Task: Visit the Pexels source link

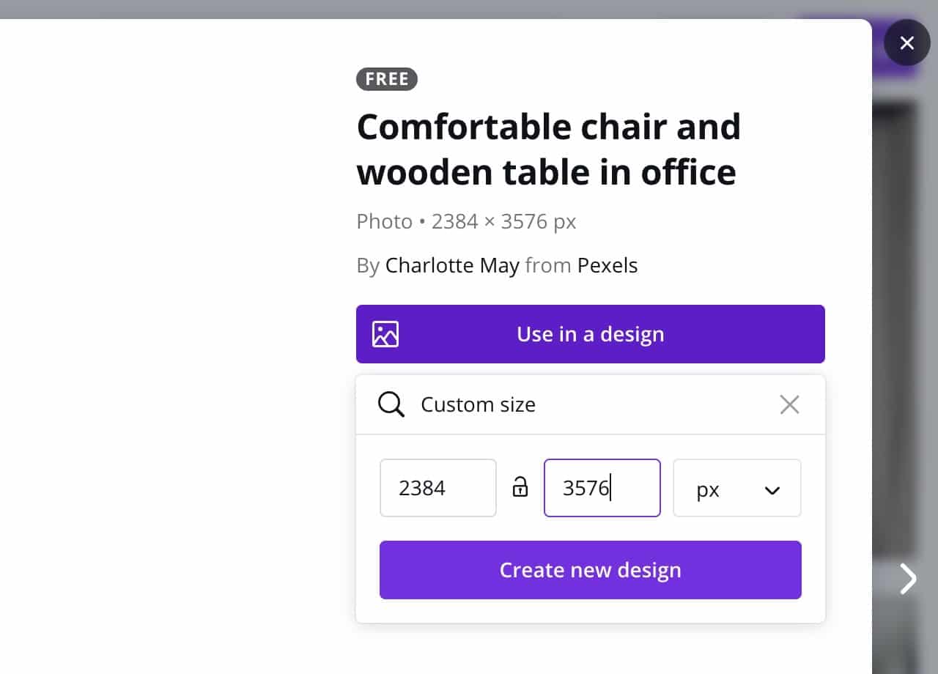Action: (x=608, y=265)
